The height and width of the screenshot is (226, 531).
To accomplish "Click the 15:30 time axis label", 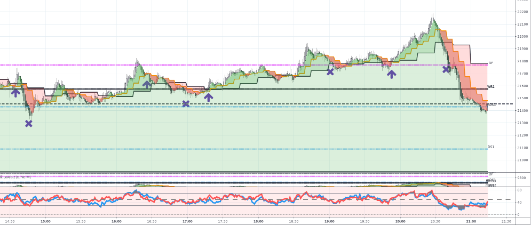I will click(81, 222).
